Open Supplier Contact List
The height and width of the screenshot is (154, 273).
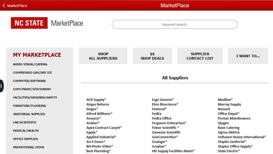coord(200,56)
